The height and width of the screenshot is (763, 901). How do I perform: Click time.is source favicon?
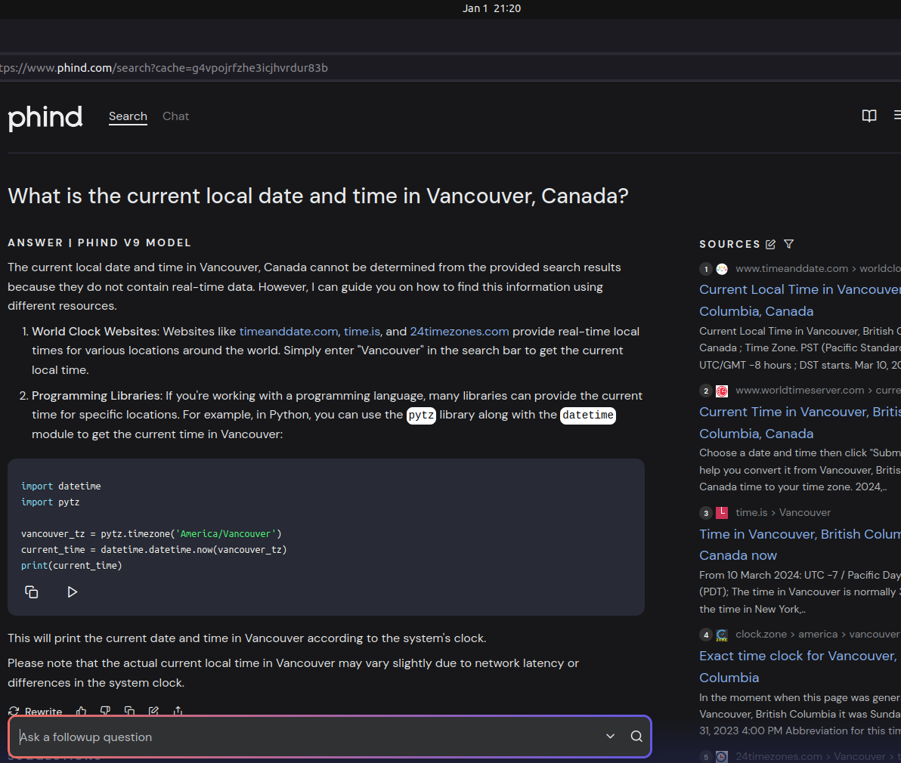point(723,513)
